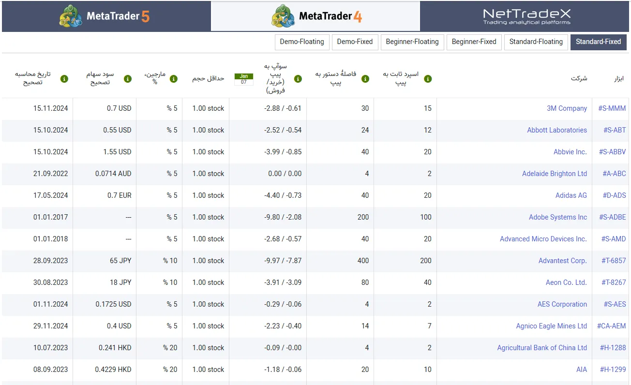Switch to the MetaTrader 5 tab
The image size is (631, 385).
pyautogui.click(x=105, y=15)
